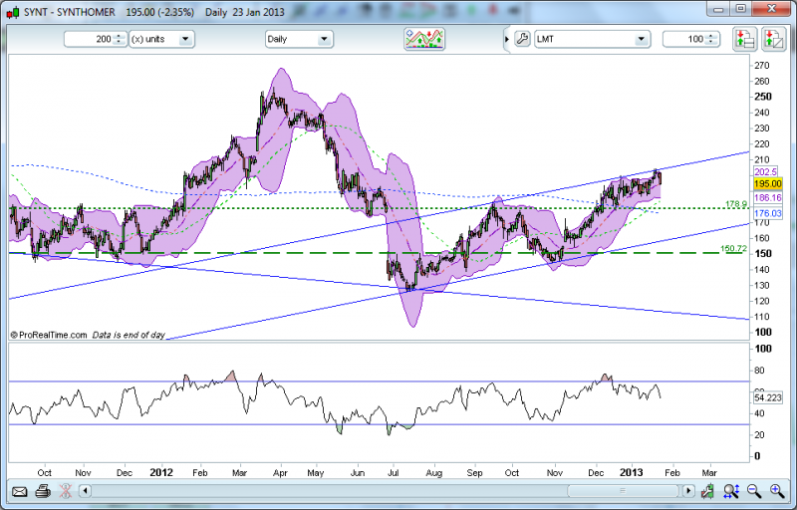Viewport: 797px width, 510px height.
Task: Click the green buy order icon
Action: [x=744, y=39]
